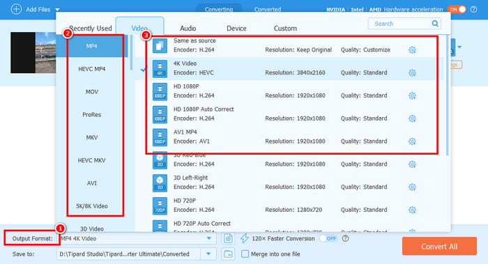Image resolution: width=488 pixels, height=264 pixels.
Task: Open the Recently Used tab
Action: click(x=90, y=29)
